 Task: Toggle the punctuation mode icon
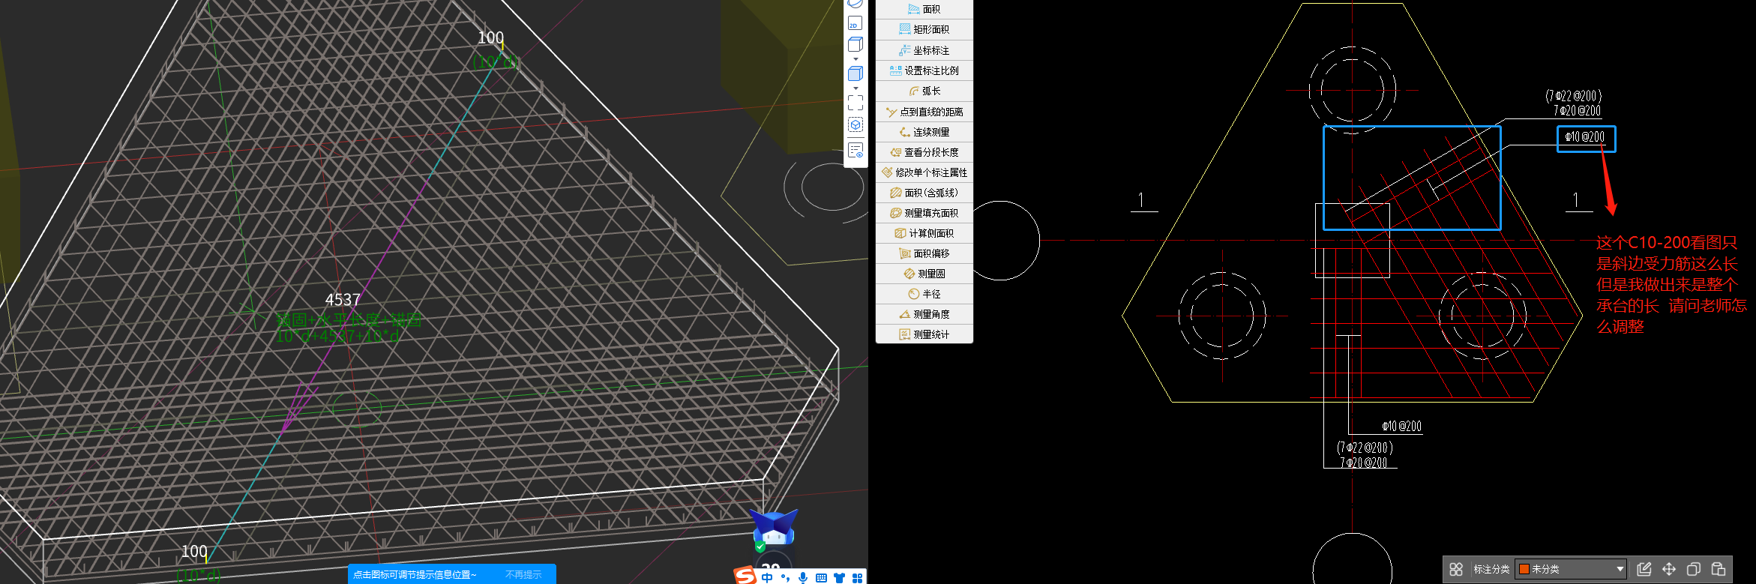point(785,577)
